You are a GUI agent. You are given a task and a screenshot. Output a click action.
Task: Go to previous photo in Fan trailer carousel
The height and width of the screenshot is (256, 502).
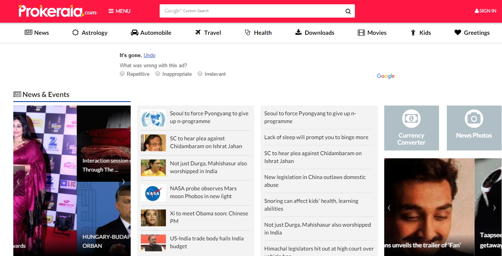pyautogui.click(x=389, y=208)
